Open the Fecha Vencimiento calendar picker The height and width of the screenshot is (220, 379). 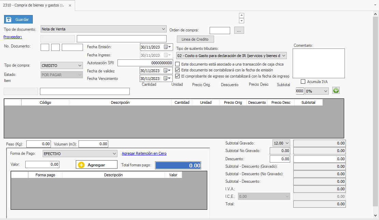168,78
